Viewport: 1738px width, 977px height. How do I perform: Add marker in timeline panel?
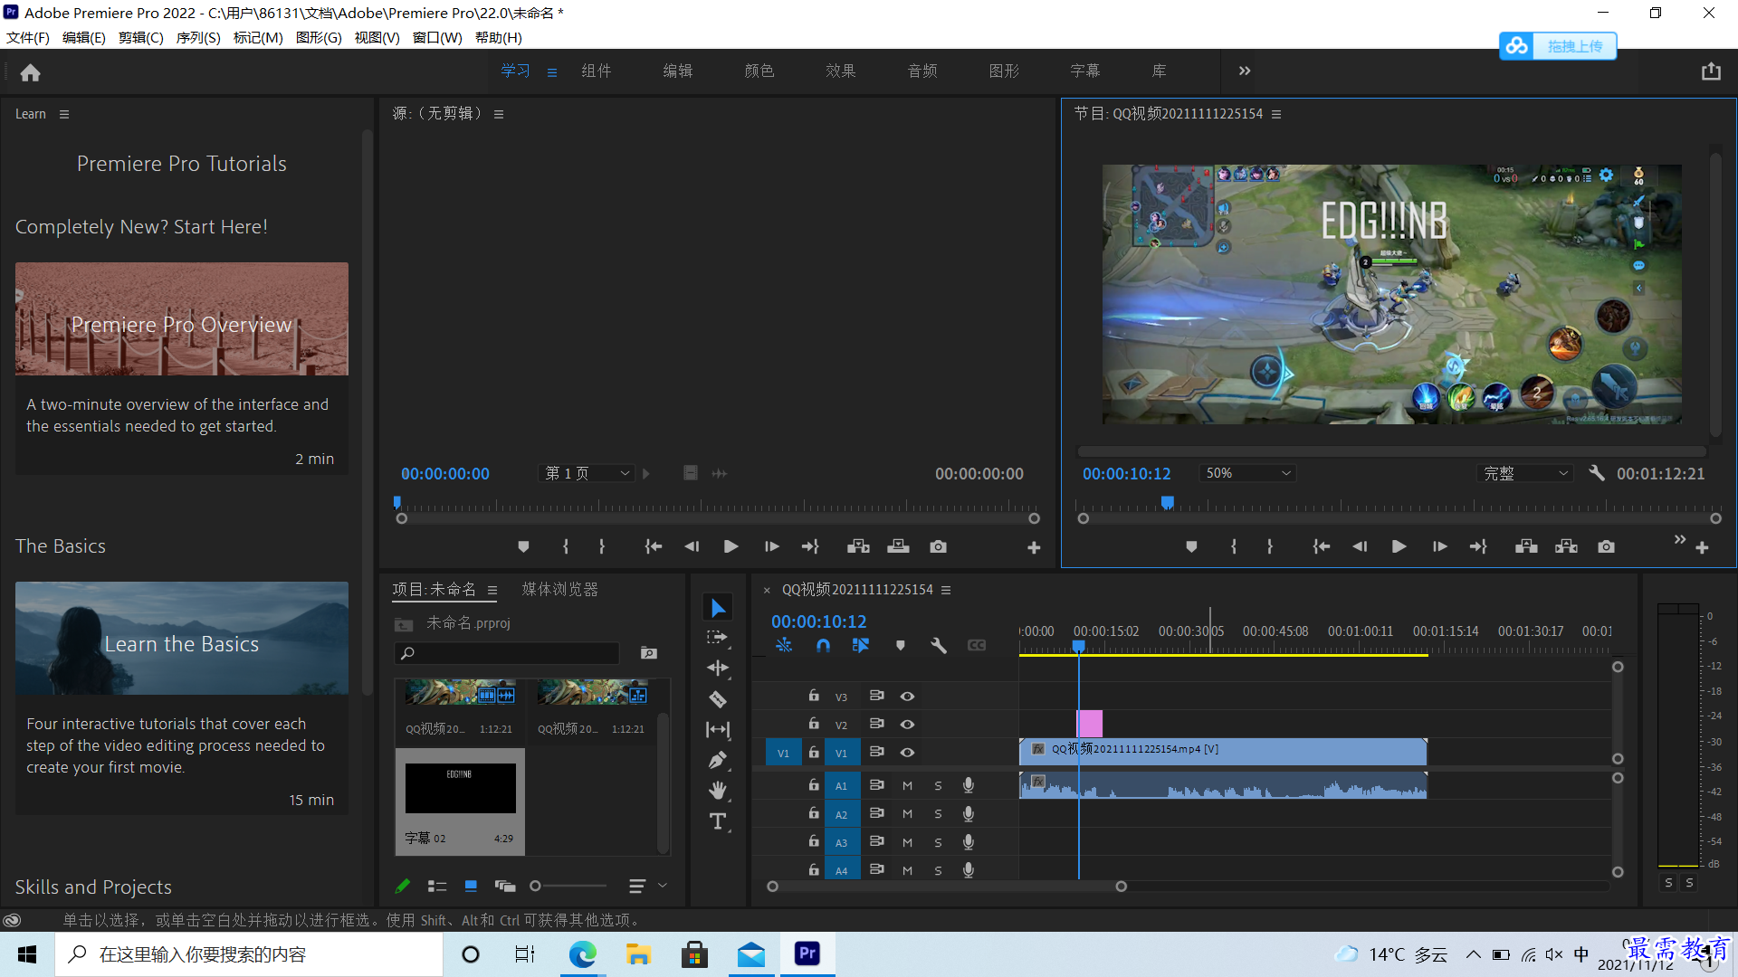900,645
